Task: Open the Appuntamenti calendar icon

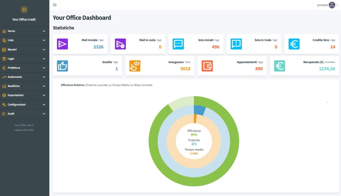Action: pyautogui.click(x=207, y=66)
